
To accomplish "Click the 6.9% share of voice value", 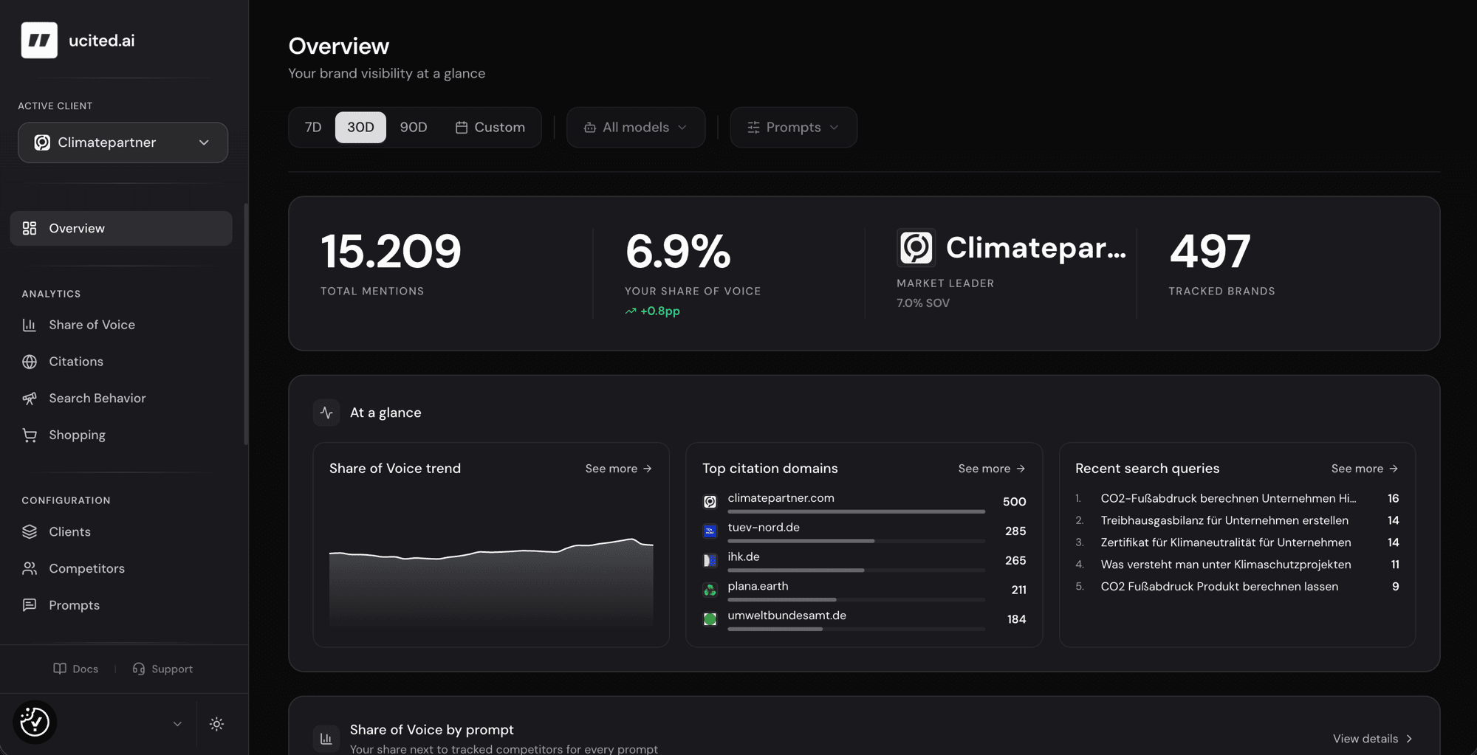I will coord(678,251).
